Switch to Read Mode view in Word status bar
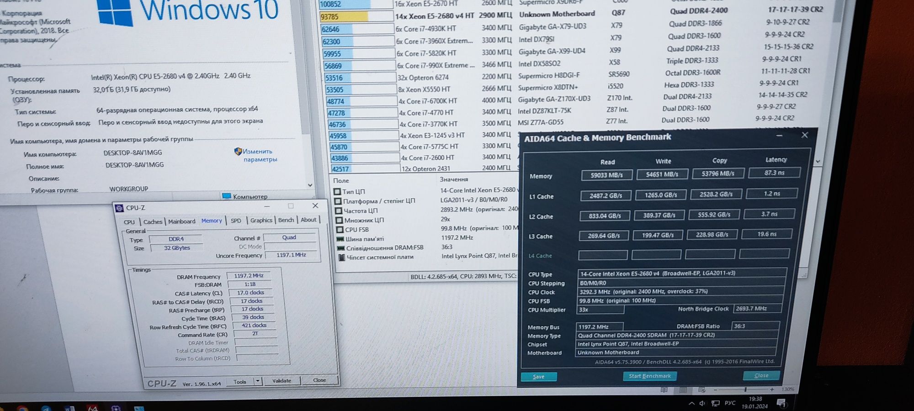The width and height of the screenshot is (914, 411). pyautogui.click(x=664, y=390)
